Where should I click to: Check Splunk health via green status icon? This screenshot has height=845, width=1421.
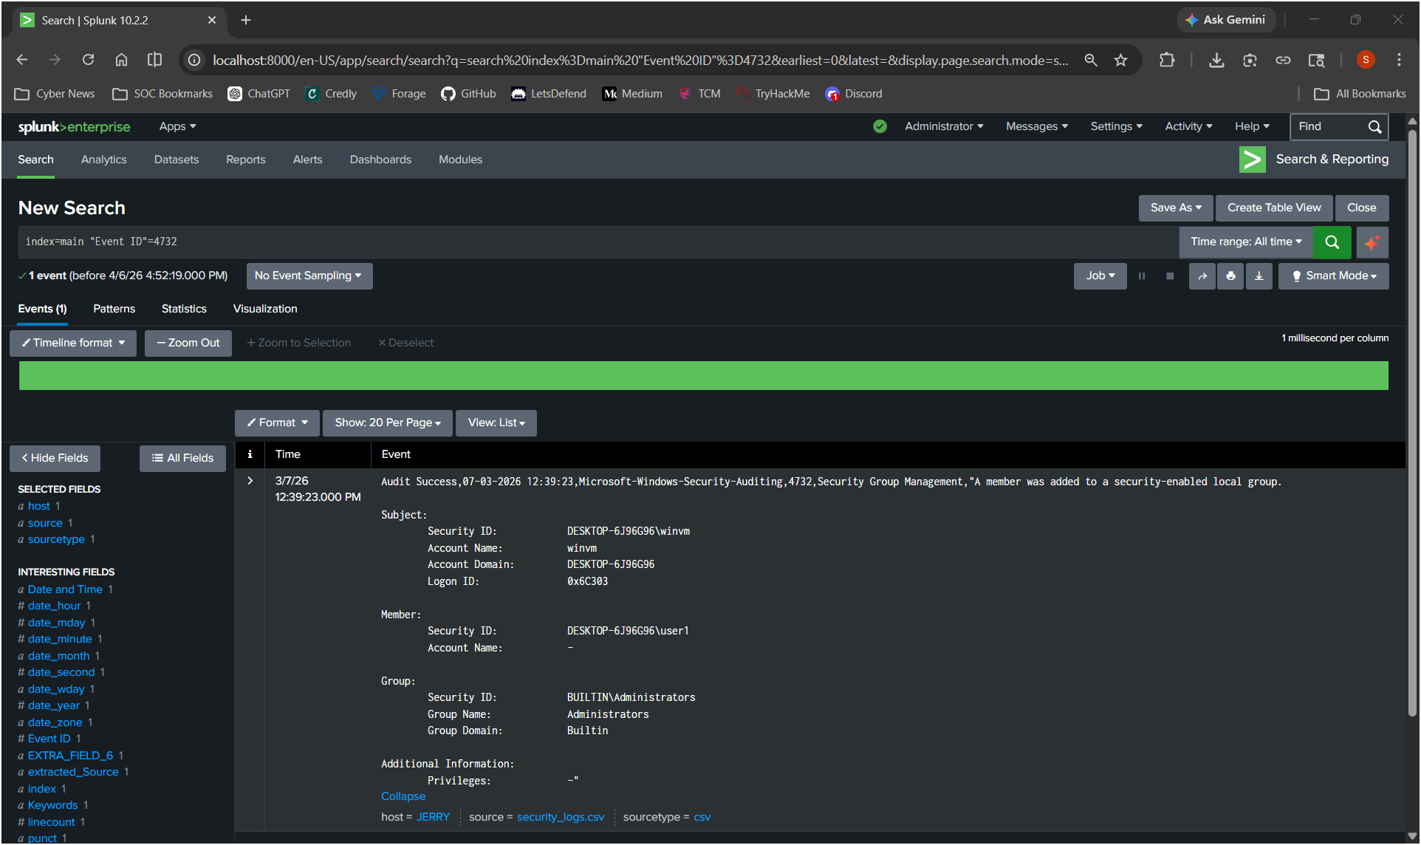[880, 126]
